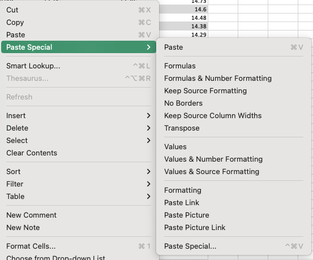
Task: Choose Values paste option
Action: tap(234, 147)
